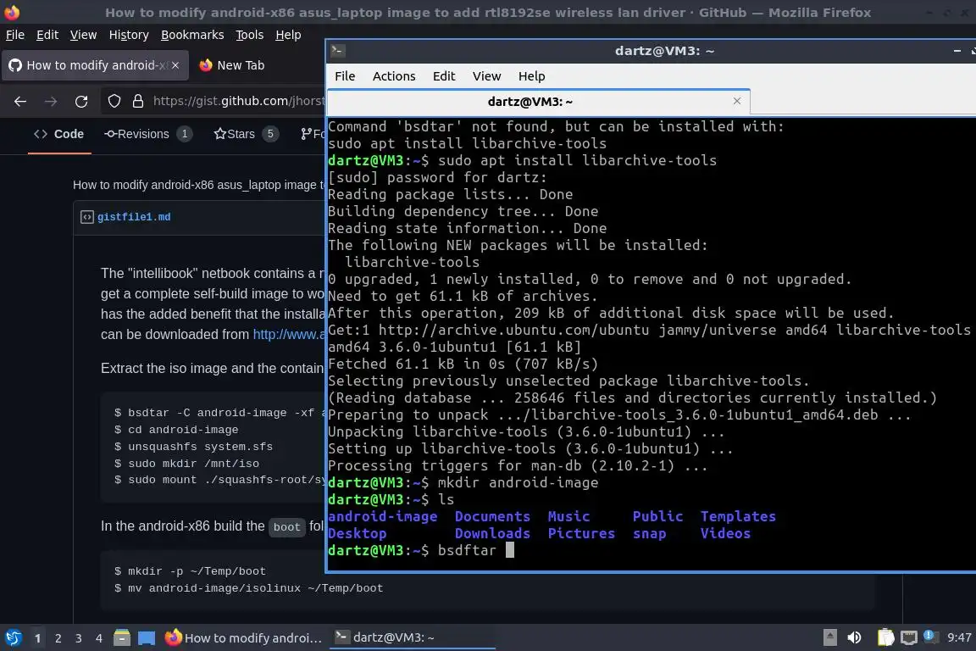Open the clipboard manager tray icon

pos(885,637)
